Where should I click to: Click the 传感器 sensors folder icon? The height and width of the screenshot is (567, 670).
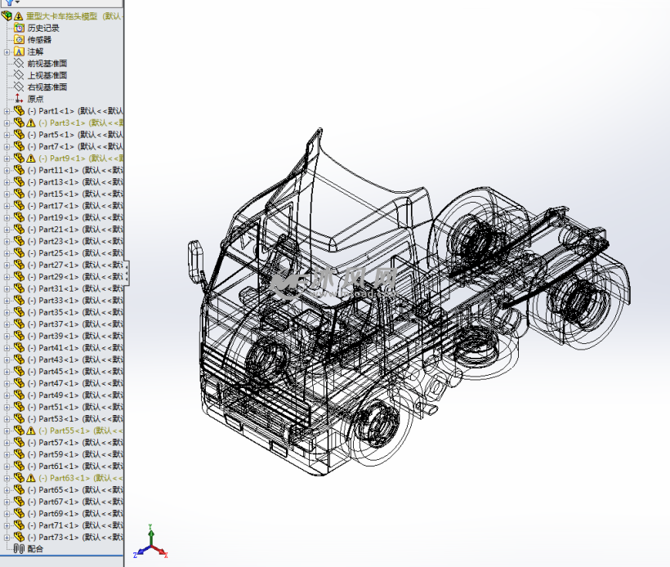(20, 39)
